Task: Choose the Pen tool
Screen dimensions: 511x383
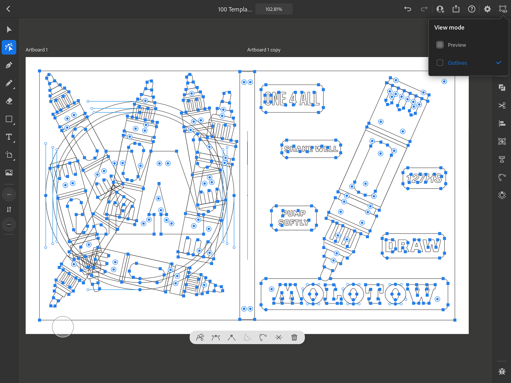Action: click(9, 65)
